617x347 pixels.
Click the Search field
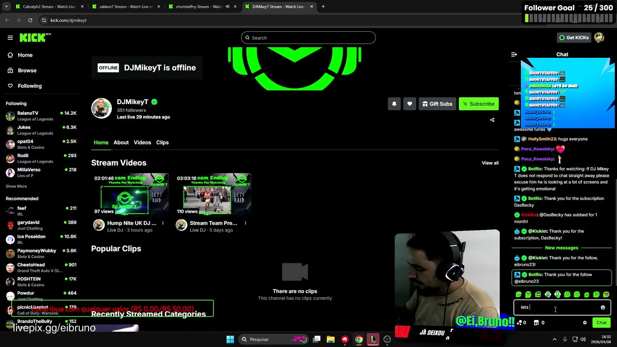pyautogui.click(x=308, y=38)
